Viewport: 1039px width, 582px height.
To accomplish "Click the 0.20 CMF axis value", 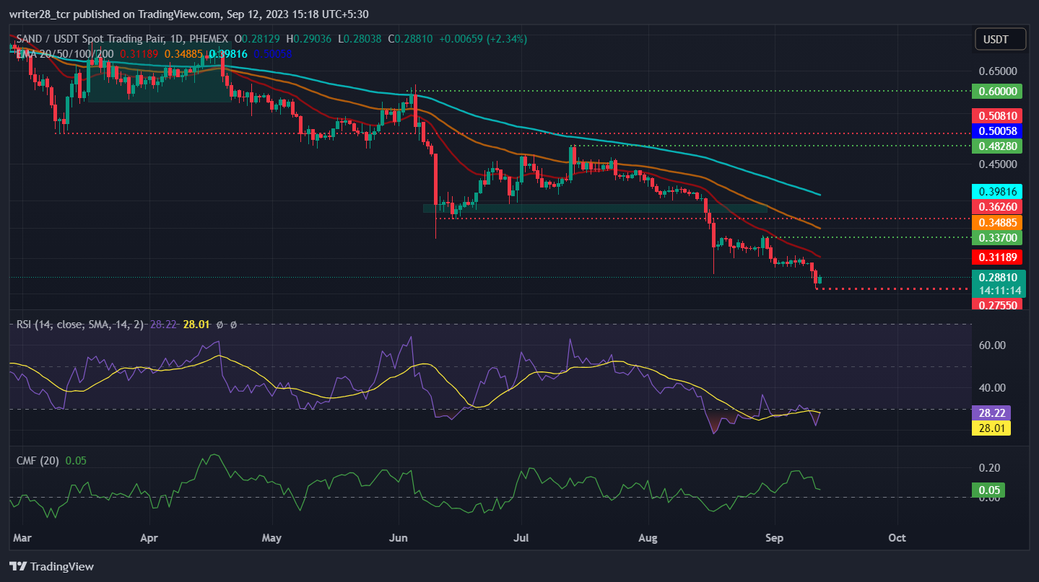I will pyautogui.click(x=990, y=467).
